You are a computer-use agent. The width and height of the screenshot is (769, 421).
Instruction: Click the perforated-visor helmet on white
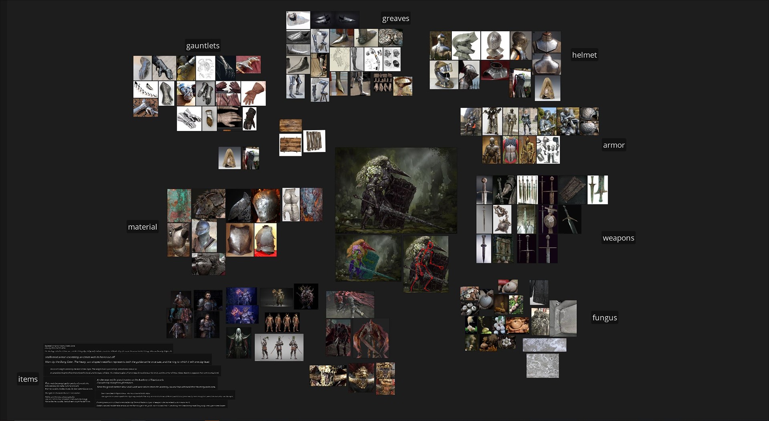click(x=495, y=46)
